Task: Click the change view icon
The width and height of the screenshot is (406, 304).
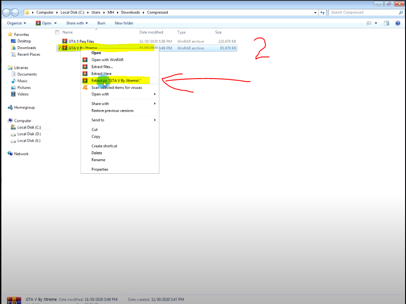Action: pos(369,23)
